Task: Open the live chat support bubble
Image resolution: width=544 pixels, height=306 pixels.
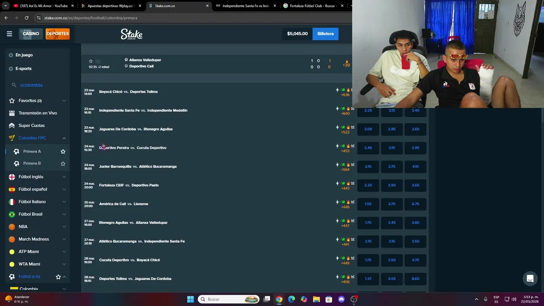Action: (530, 279)
